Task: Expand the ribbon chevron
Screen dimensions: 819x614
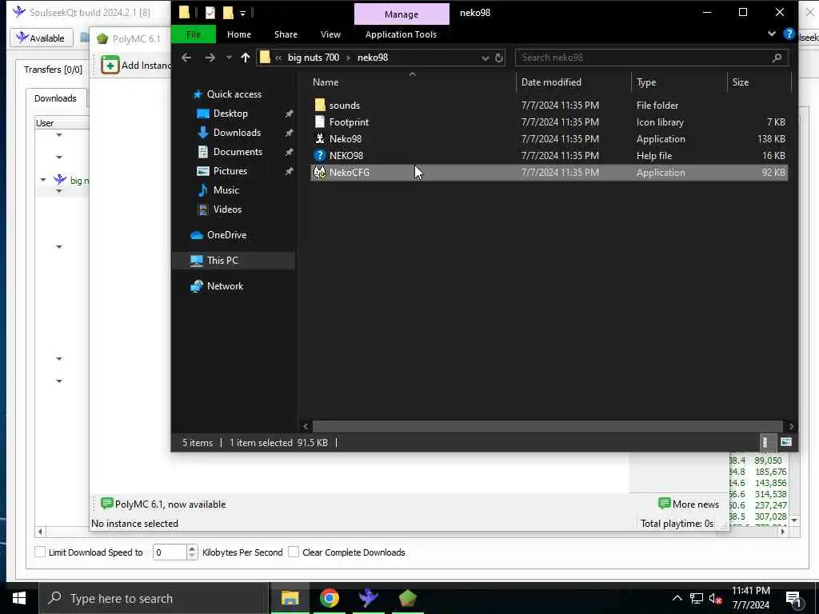Action: tap(772, 34)
